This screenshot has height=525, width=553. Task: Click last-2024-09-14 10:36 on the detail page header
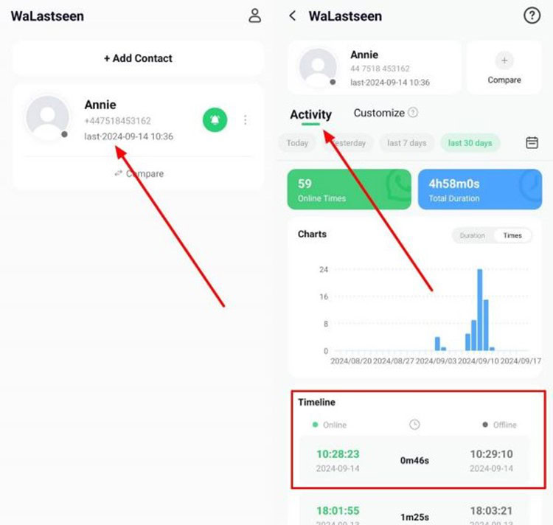(x=390, y=83)
